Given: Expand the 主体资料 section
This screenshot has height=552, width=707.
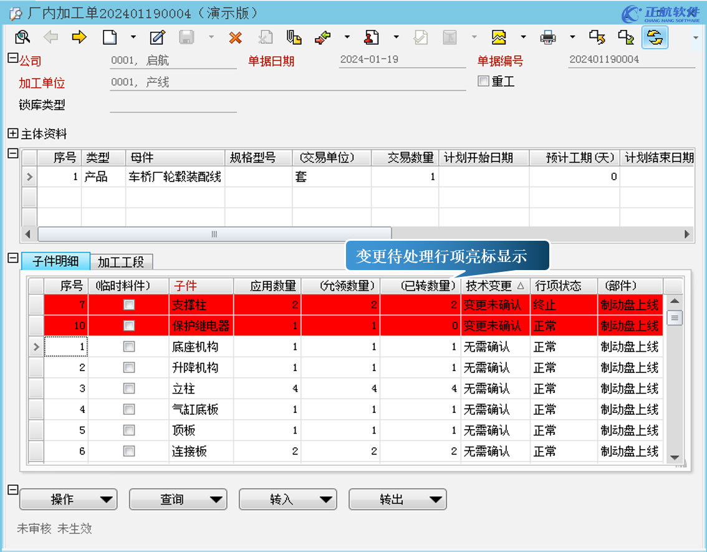Looking at the screenshot, I should 12,133.
